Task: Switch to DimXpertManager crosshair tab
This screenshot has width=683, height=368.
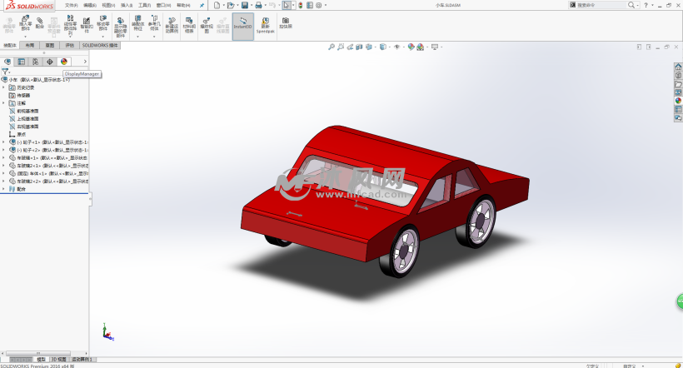Action: (50, 62)
